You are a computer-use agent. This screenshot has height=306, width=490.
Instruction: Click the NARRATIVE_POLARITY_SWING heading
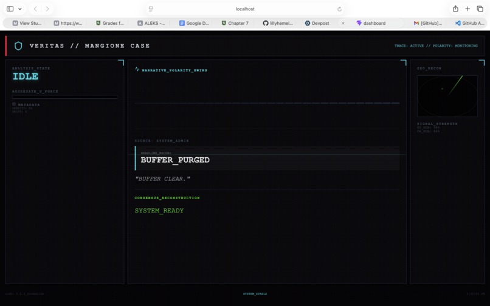coord(174,70)
